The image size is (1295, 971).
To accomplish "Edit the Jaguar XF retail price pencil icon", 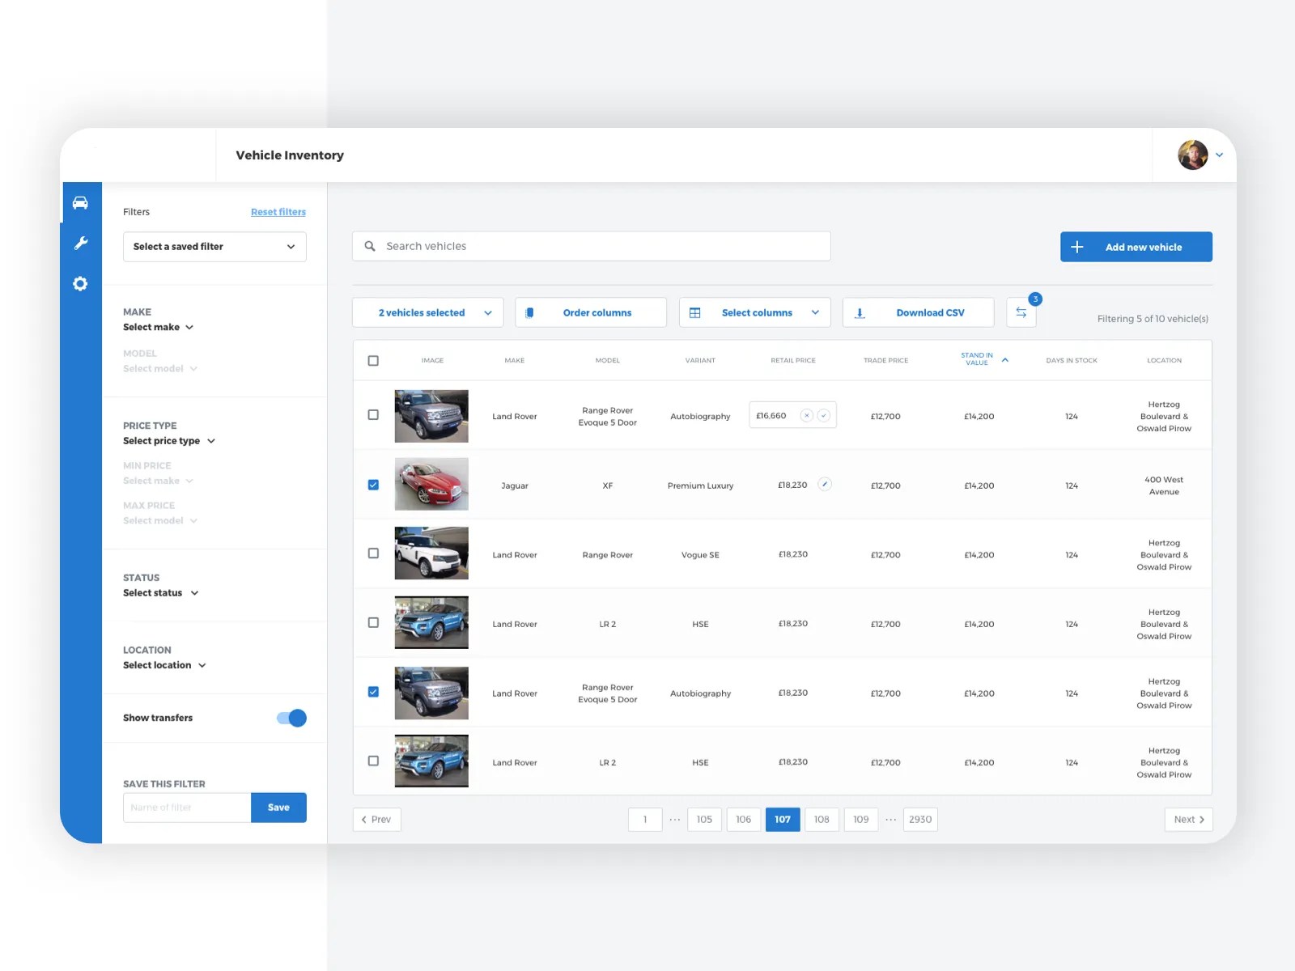I will [825, 485].
